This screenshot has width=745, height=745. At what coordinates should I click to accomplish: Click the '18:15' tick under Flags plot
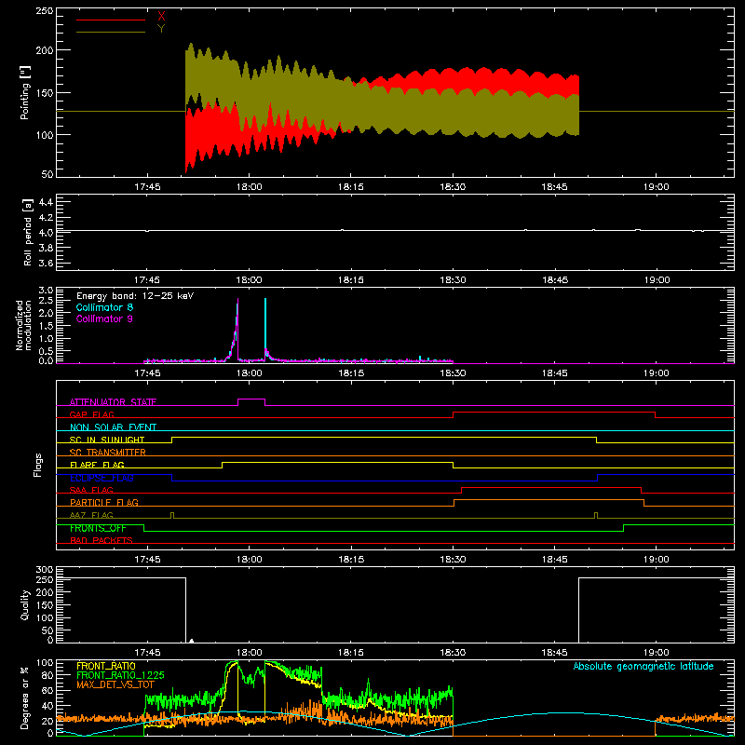point(351,560)
